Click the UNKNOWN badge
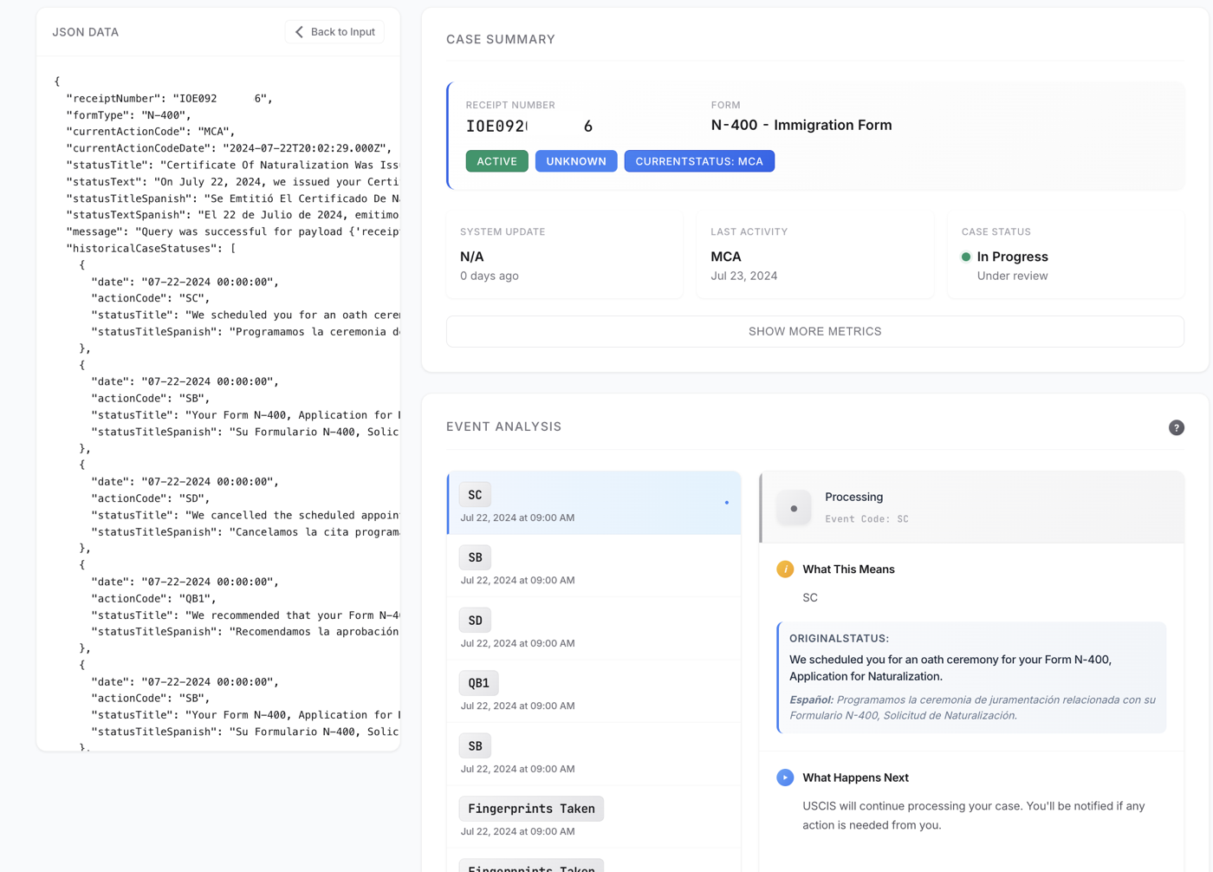The height and width of the screenshot is (872, 1213). (x=576, y=161)
